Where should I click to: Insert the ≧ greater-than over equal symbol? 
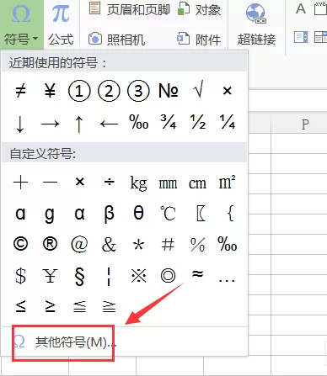click(x=109, y=306)
